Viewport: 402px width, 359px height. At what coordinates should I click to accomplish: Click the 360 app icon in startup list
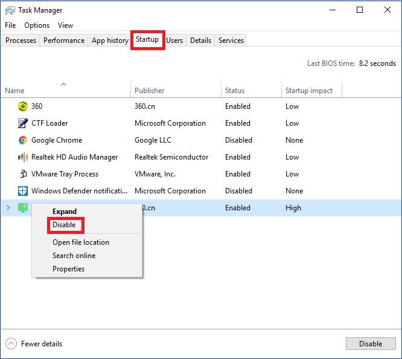tap(23, 106)
